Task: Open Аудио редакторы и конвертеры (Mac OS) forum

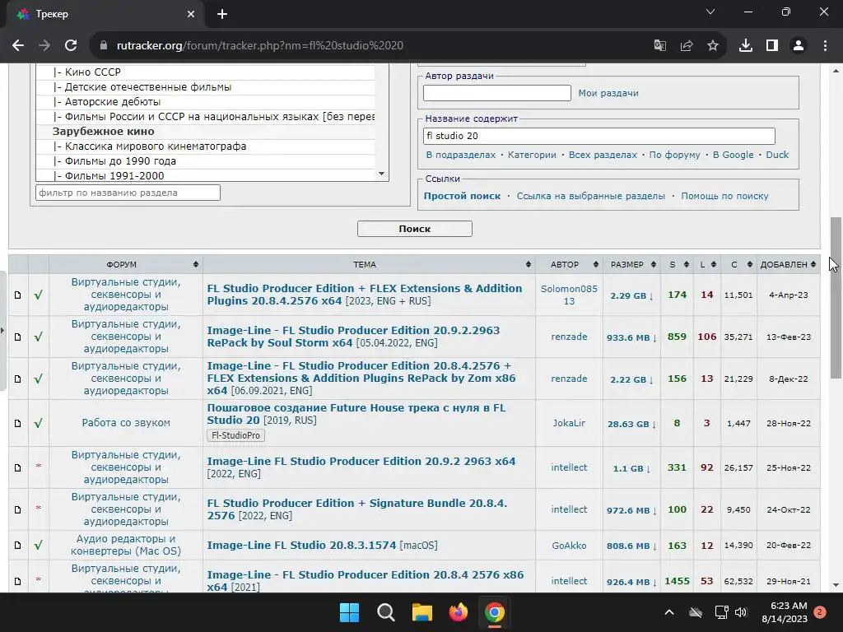Action: [126, 545]
